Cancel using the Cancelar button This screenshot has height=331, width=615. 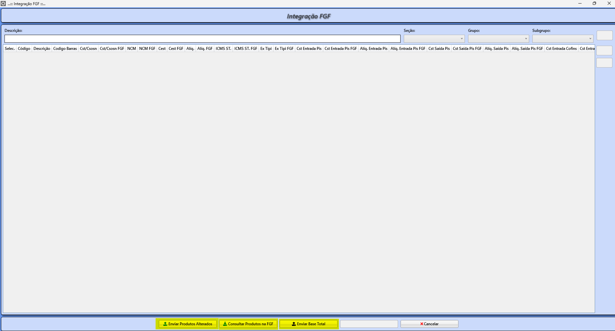(429, 324)
